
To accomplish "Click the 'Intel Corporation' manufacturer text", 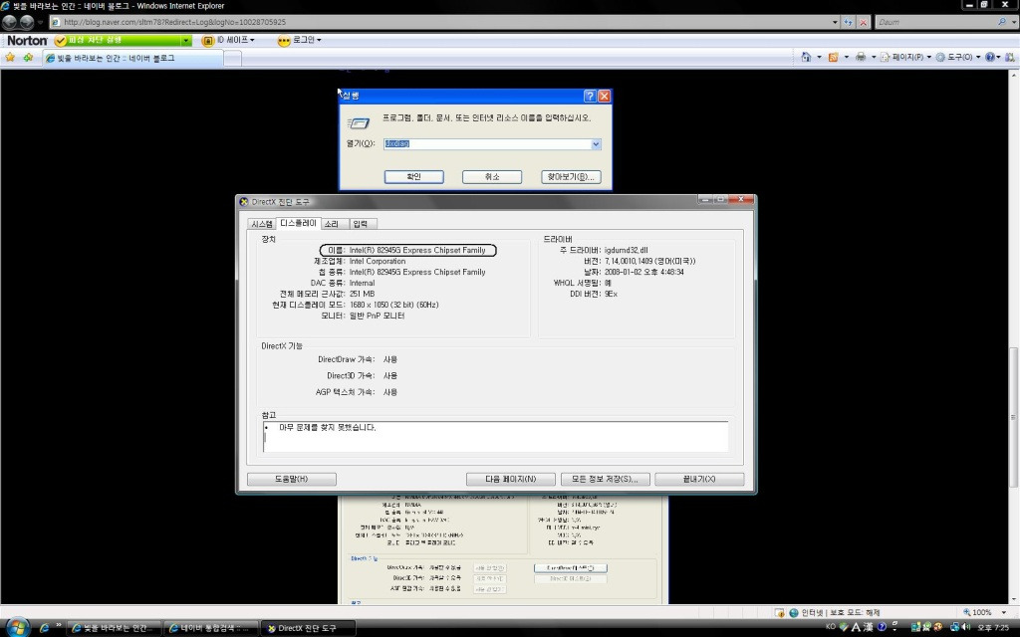I will click(378, 262).
